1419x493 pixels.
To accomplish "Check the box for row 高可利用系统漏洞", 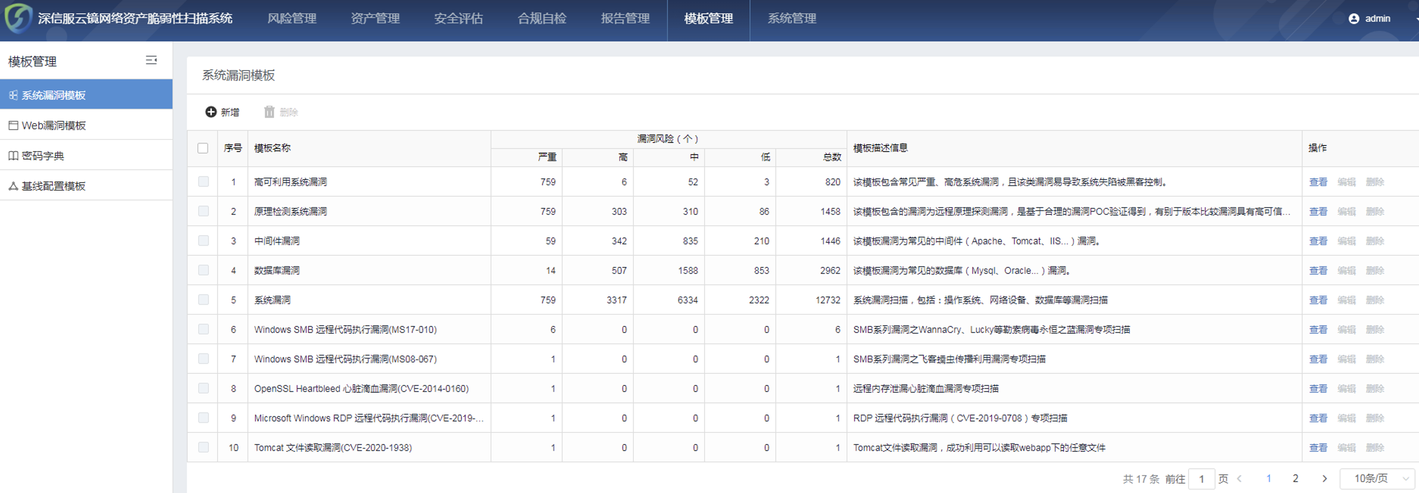I will pos(203,182).
